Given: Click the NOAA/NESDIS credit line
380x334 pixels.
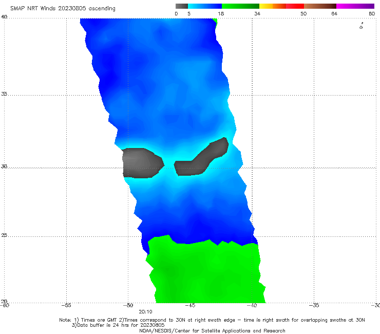Looking at the screenshot, I should pos(212,330).
